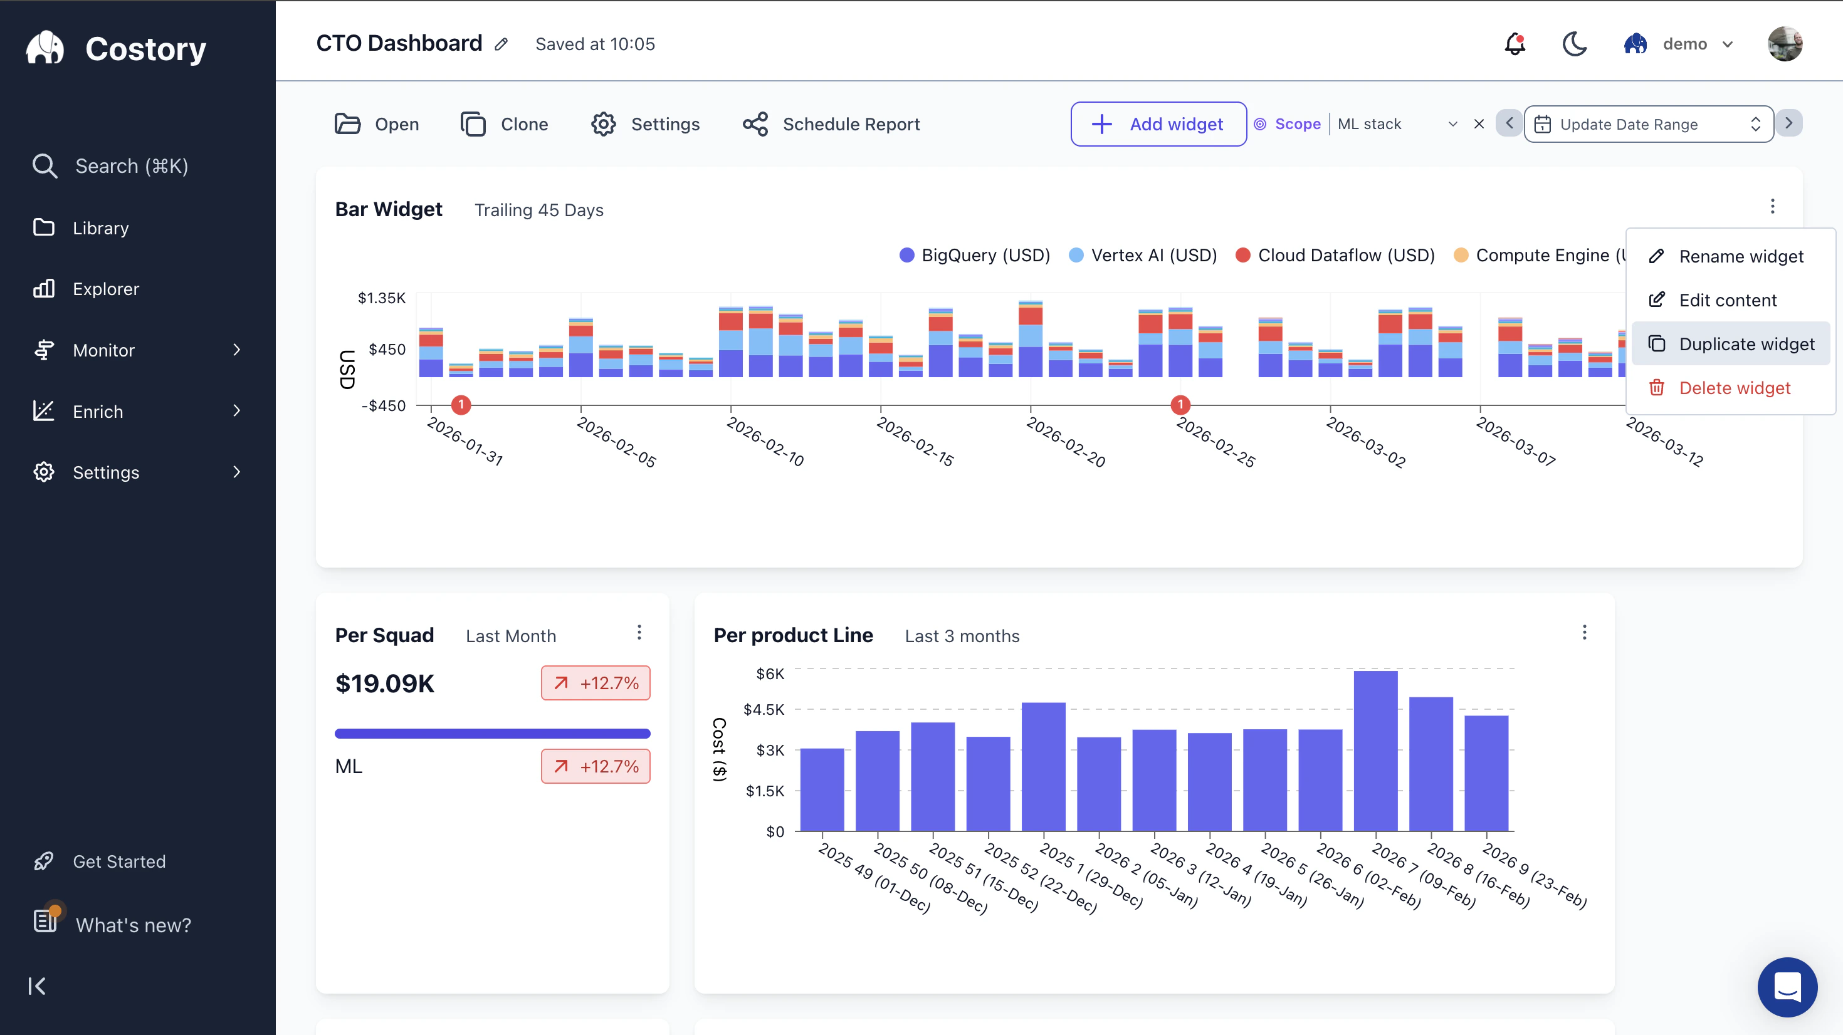Click the ML progress bar in Per Squad
The height and width of the screenshot is (1035, 1843).
[x=492, y=732]
